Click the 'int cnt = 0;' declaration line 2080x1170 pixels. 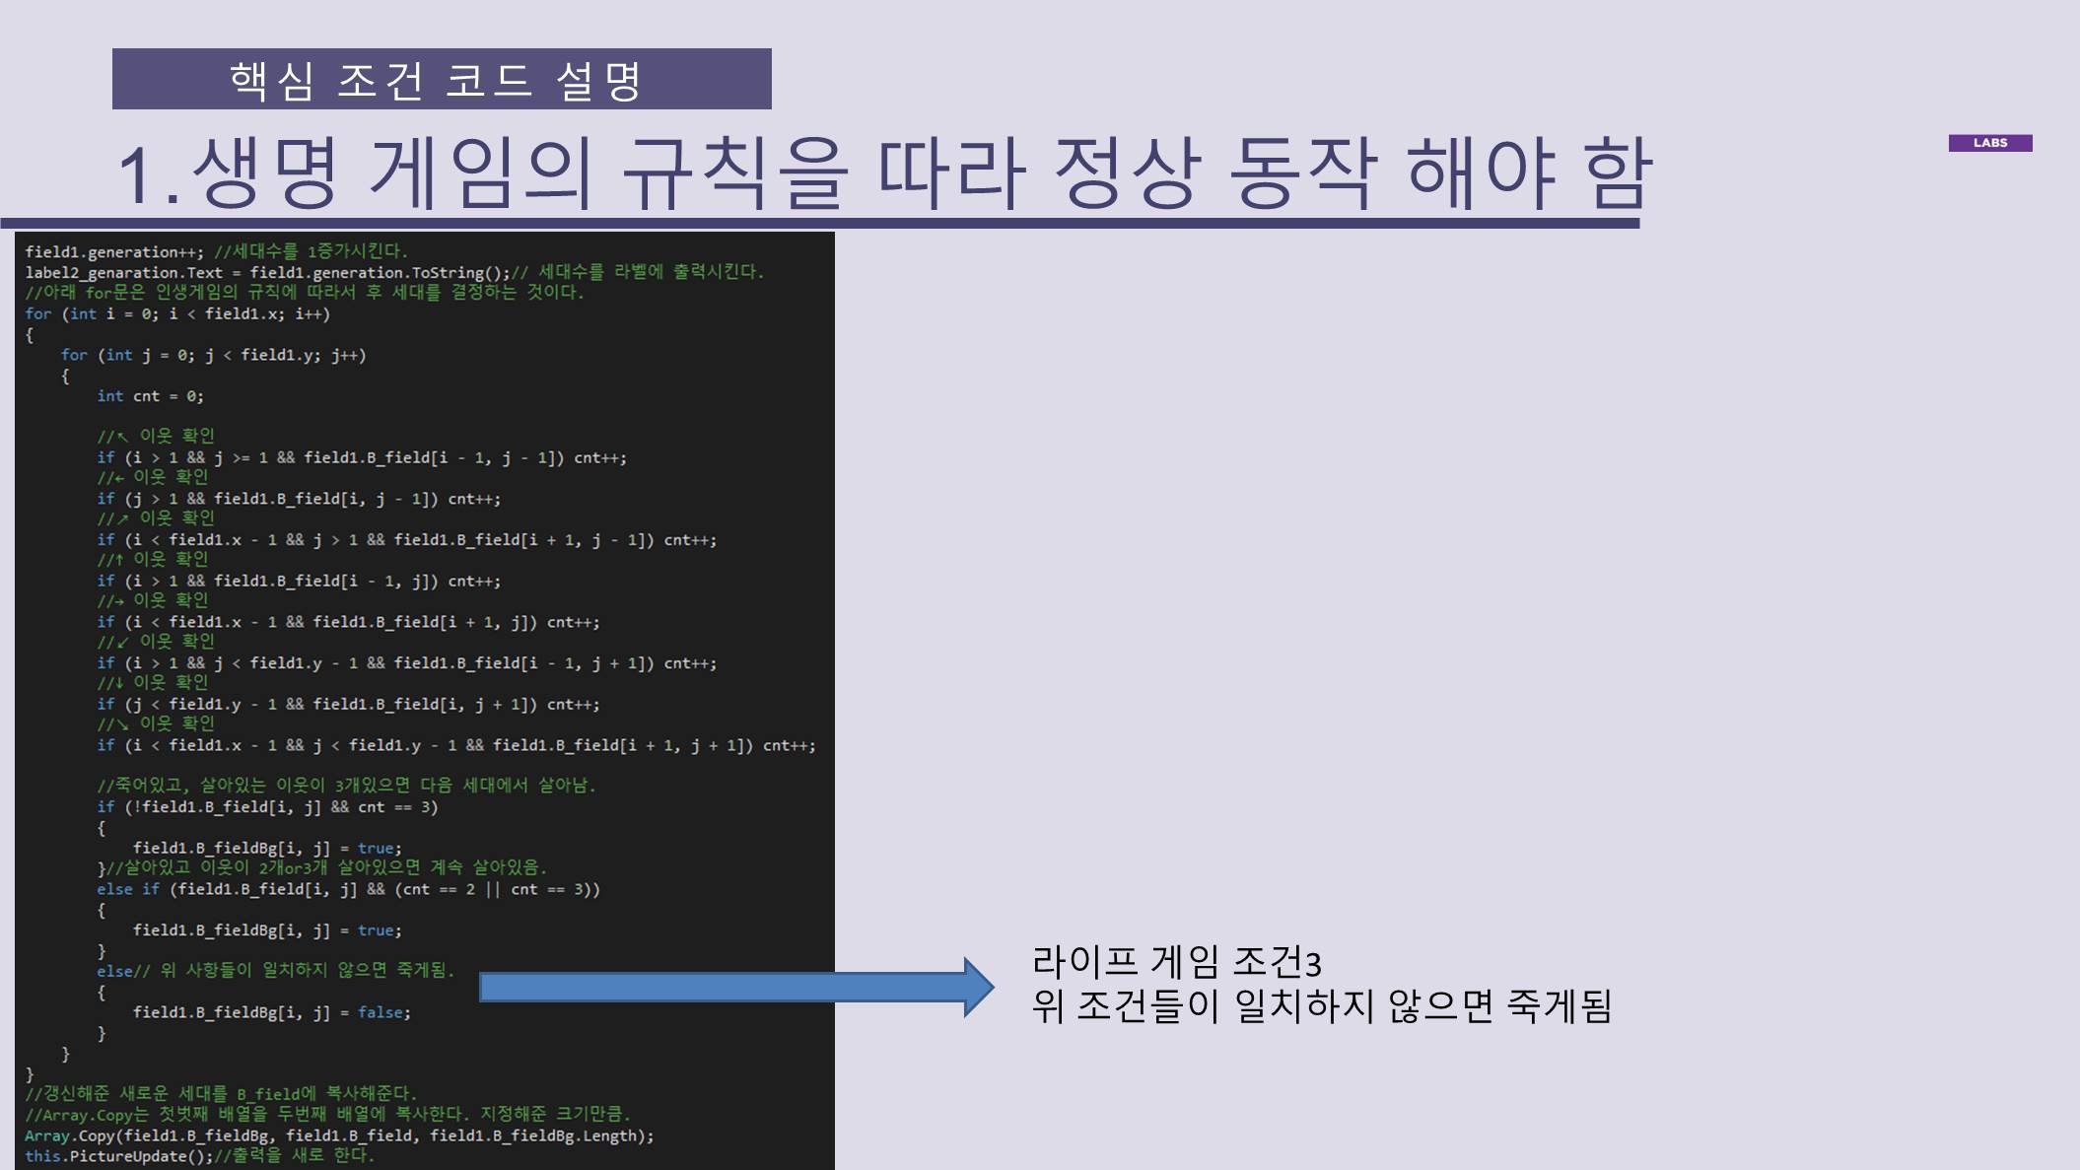150,396
